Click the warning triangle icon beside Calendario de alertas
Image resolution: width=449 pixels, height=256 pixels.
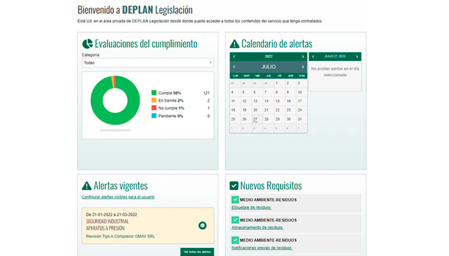(235, 44)
